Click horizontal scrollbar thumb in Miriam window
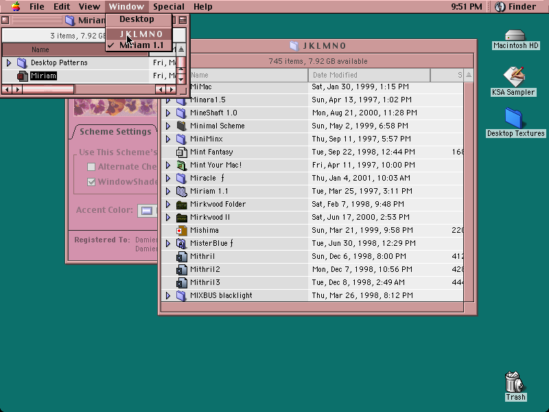 point(48,90)
